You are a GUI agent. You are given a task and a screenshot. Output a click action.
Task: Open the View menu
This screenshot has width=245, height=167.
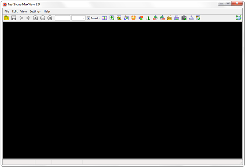[x=23, y=11]
